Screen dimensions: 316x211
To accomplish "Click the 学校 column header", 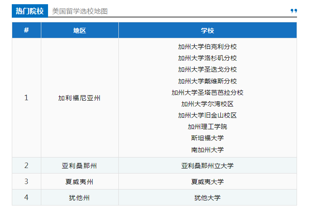I will coord(208,30).
